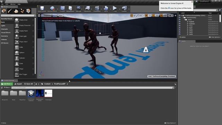This screenshot has height=125, width=222.
Task: Open Source Control from toolbar
Action: tap(52, 9)
